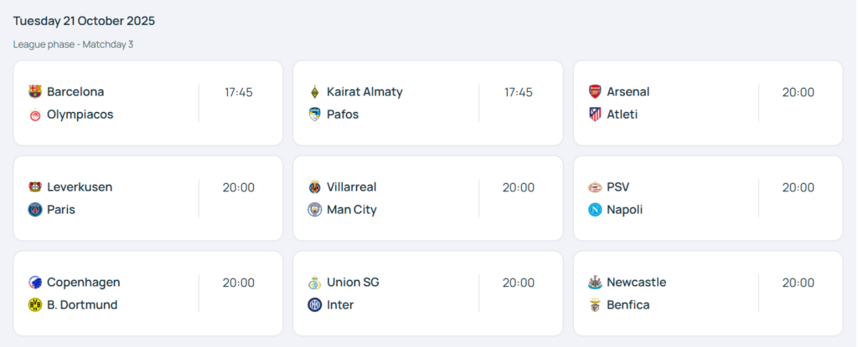The width and height of the screenshot is (858, 347).
Task: Click the Man City crest
Action: tap(314, 210)
